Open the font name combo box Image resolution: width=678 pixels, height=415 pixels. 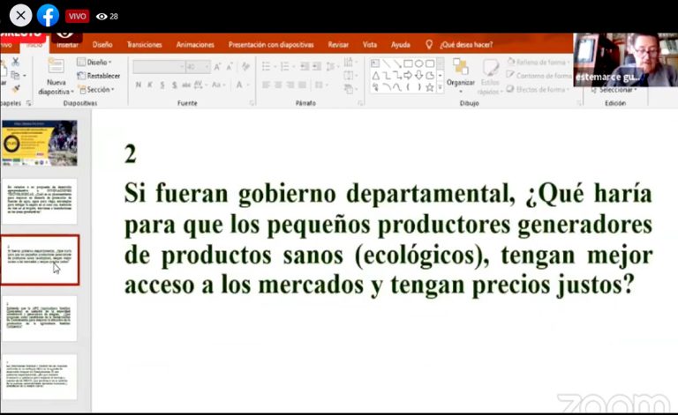(159, 67)
